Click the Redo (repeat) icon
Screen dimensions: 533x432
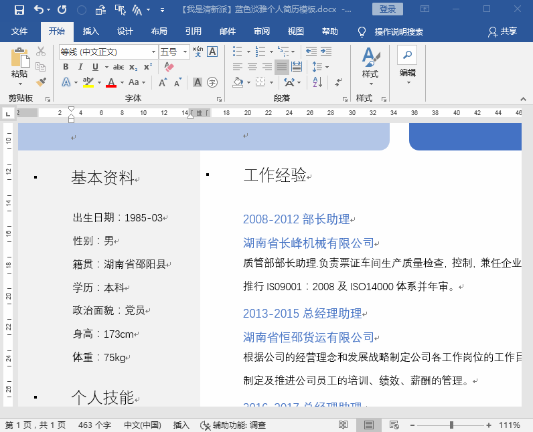pyautogui.click(x=62, y=9)
